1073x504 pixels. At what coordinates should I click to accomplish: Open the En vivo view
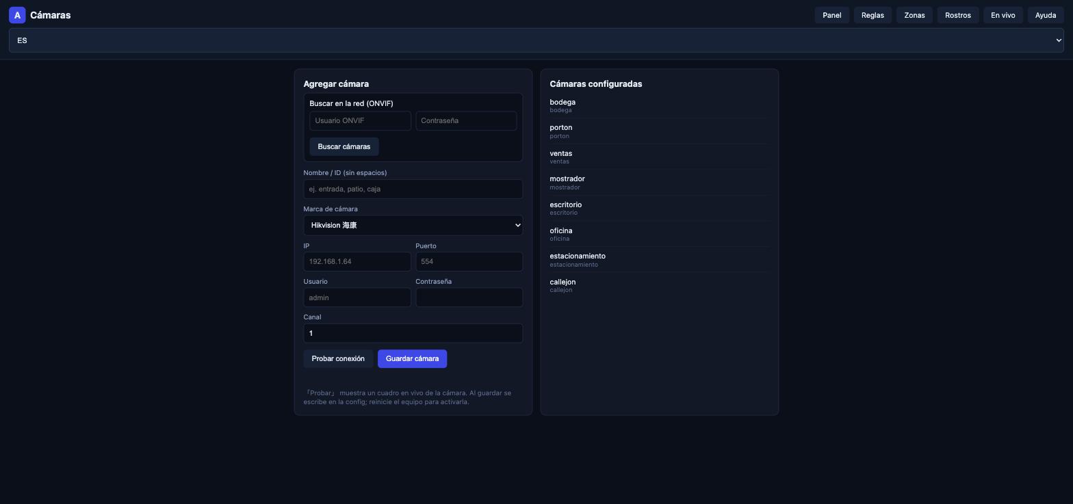[1003, 15]
